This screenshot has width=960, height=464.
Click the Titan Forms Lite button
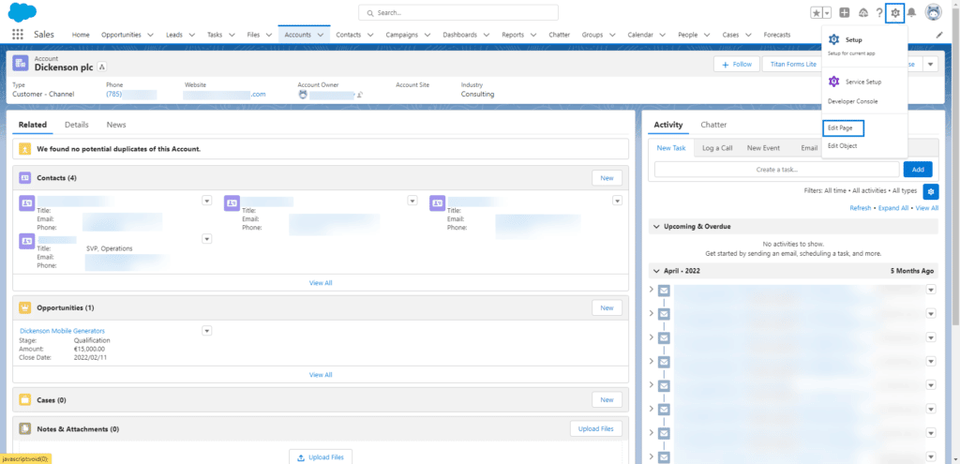coord(793,64)
